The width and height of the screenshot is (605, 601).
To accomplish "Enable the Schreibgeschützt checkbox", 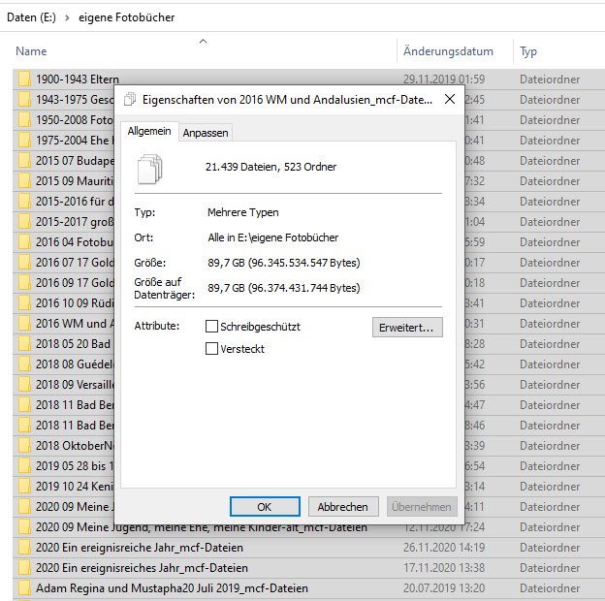I will (211, 327).
